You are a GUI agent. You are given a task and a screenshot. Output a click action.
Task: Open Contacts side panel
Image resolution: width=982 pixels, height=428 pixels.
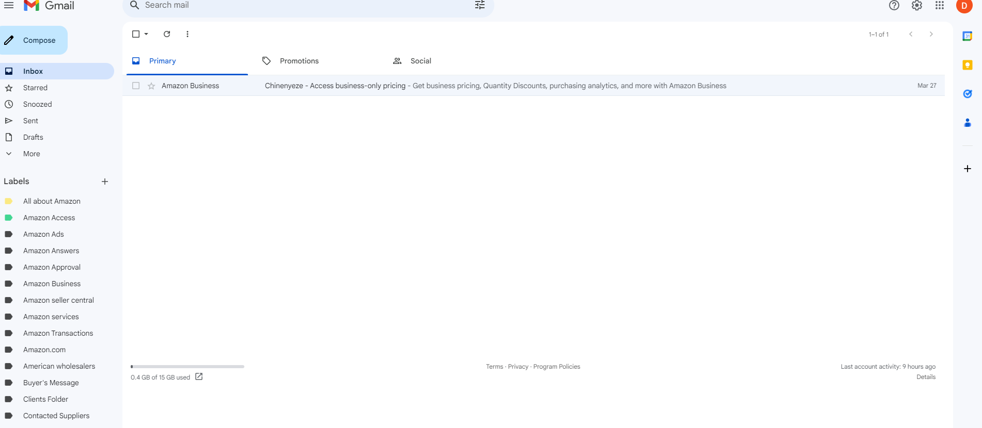click(x=968, y=123)
